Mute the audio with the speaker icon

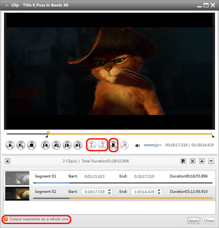click(138, 145)
